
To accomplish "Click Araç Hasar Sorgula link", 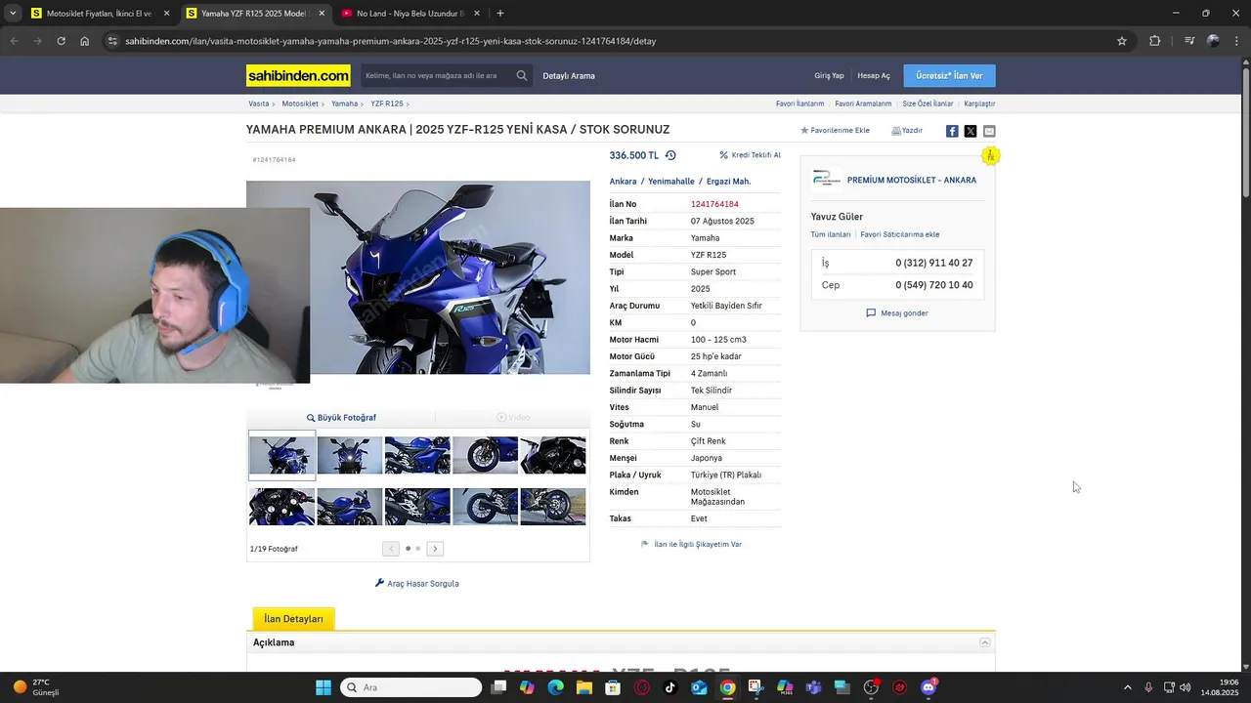I will pyautogui.click(x=417, y=584).
